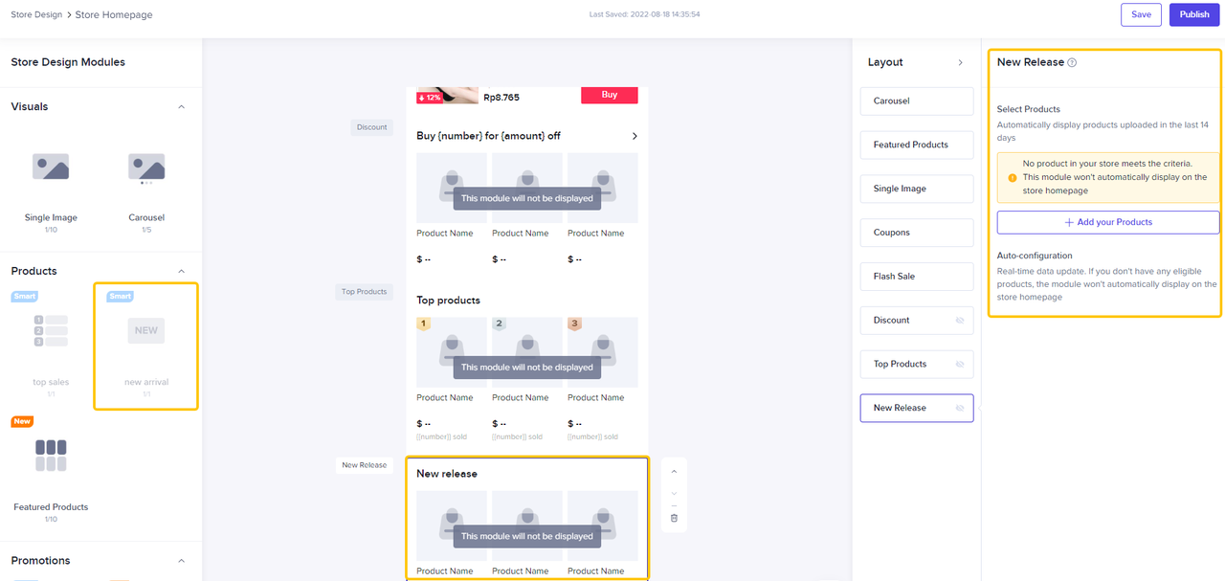1225x581 pixels.
Task: Collapse the Products section
Action: tap(182, 272)
